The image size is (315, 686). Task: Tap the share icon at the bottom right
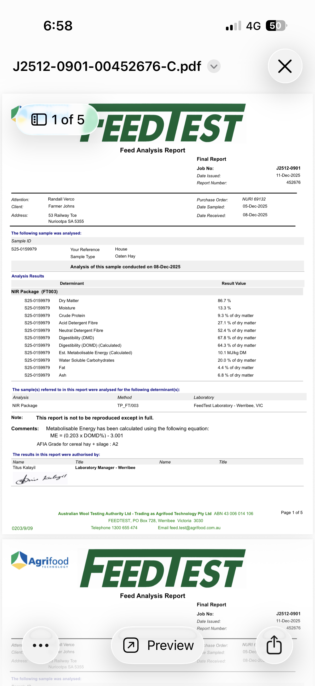274,645
